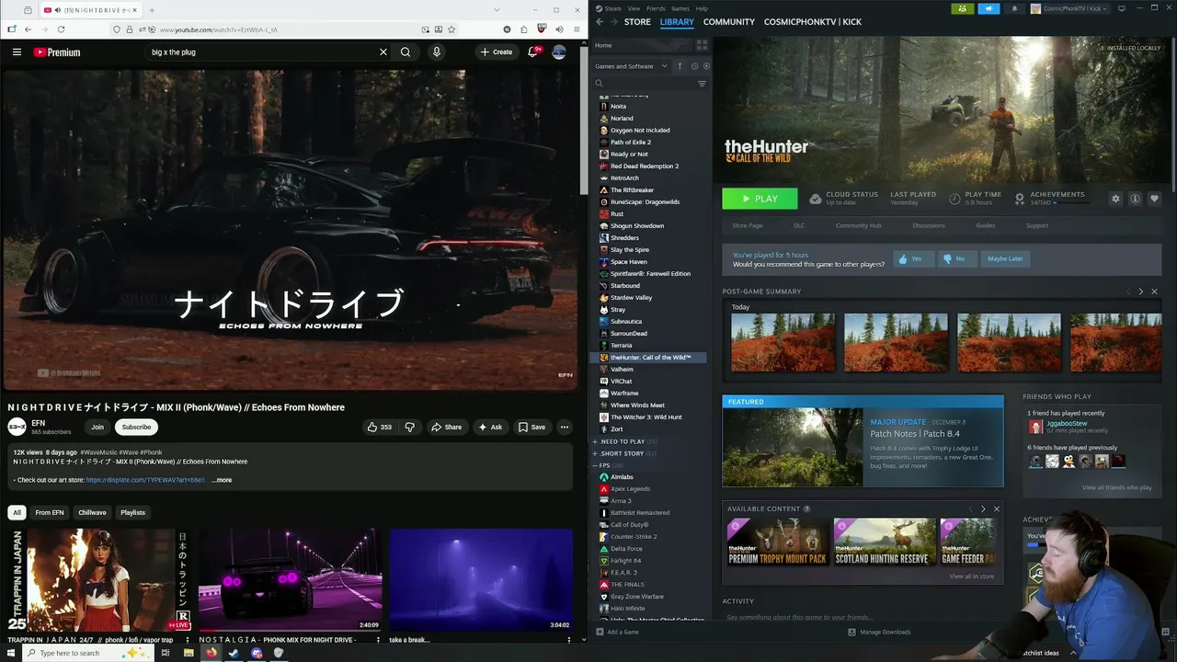Image resolution: width=1177 pixels, height=662 pixels.
Task: Open the Firefox application menu
Action: coord(576,29)
